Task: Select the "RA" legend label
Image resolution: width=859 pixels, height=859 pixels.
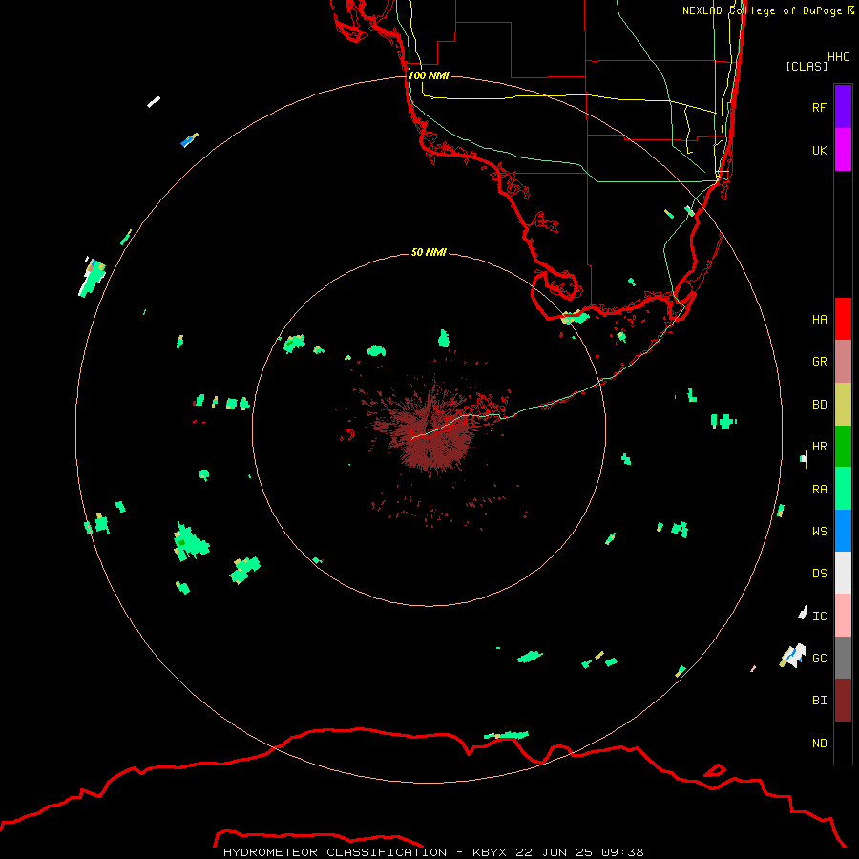Action: (819, 490)
